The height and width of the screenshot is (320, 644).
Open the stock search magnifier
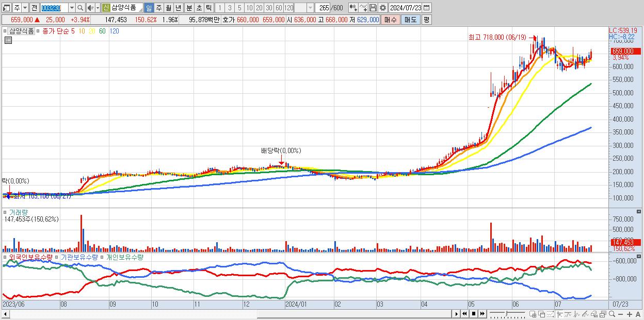click(81, 8)
